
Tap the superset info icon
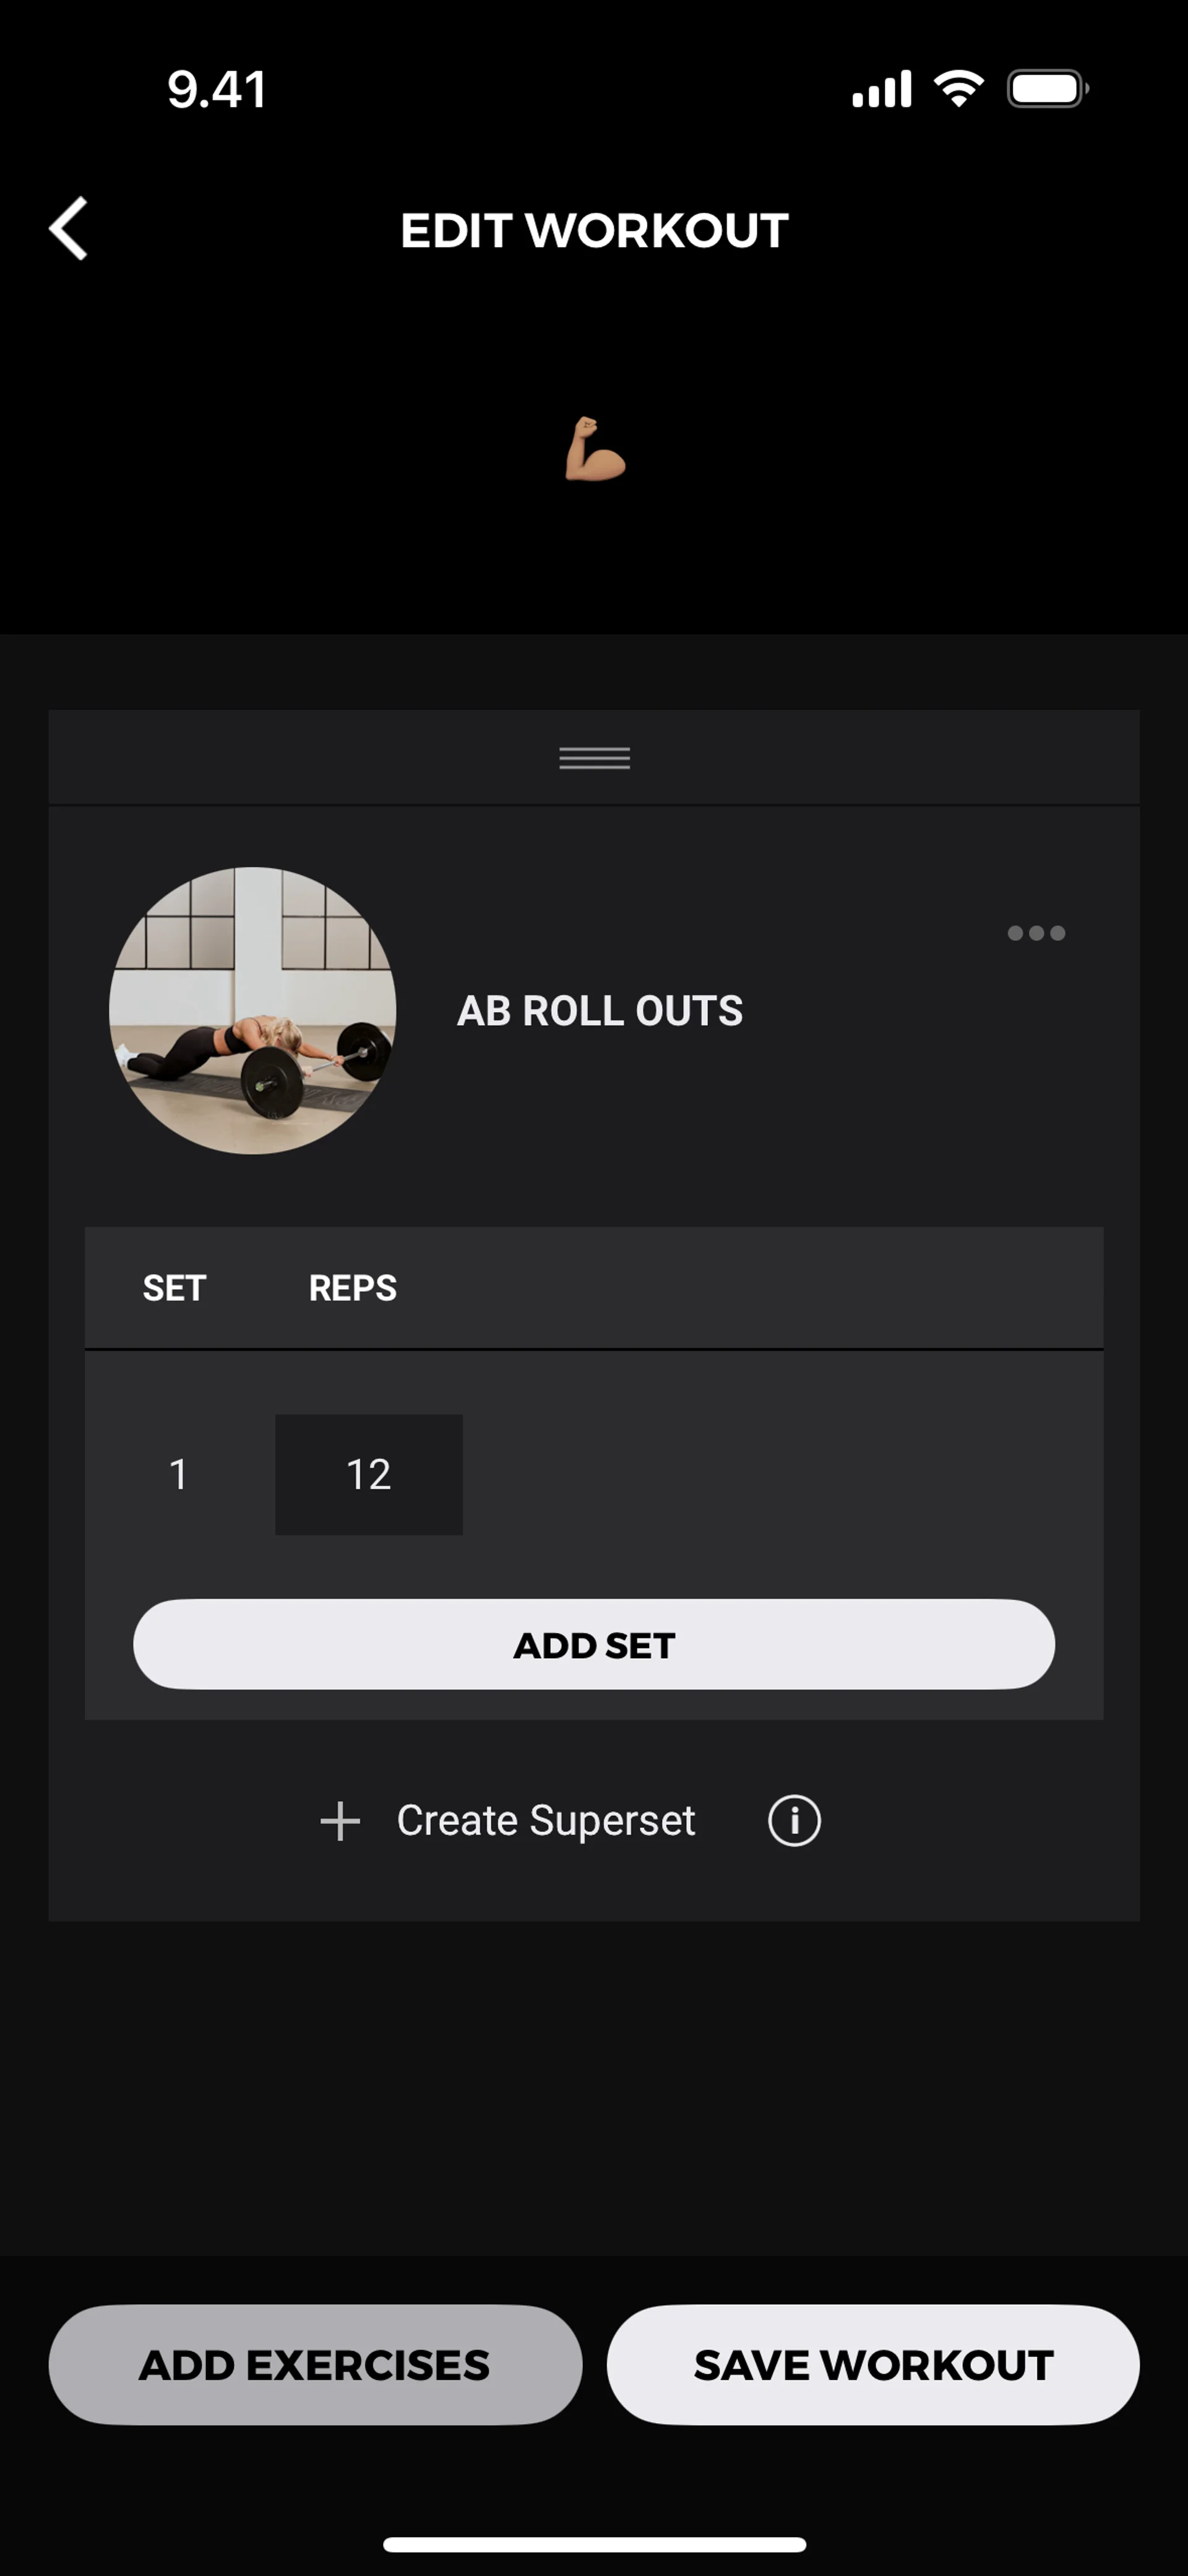tap(794, 1820)
